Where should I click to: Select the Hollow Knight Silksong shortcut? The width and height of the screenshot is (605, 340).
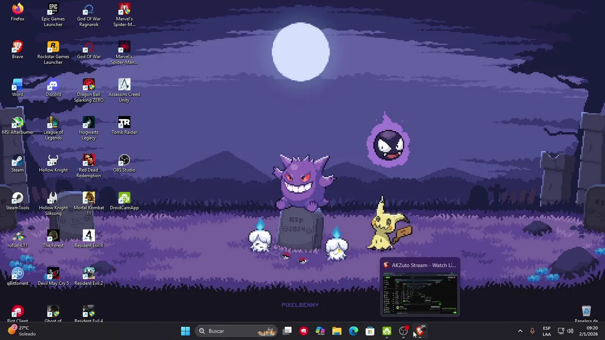pos(53,204)
